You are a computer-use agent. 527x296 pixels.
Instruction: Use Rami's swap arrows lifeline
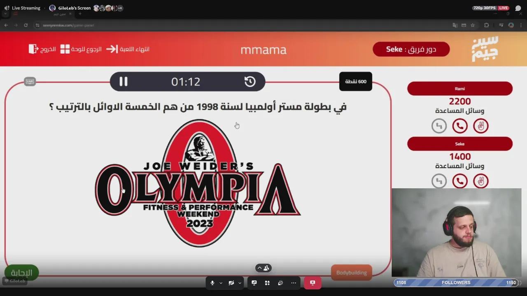(439, 126)
